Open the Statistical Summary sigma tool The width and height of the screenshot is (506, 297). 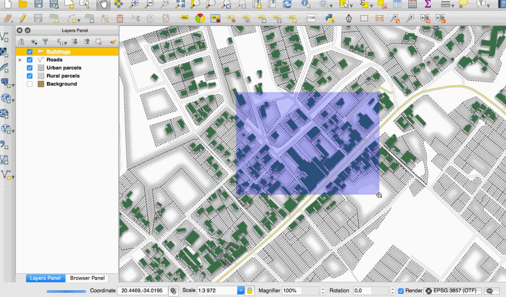click(428, 4)
